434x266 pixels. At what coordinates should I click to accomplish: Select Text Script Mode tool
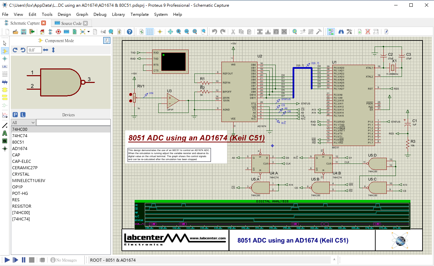point(5,74)
